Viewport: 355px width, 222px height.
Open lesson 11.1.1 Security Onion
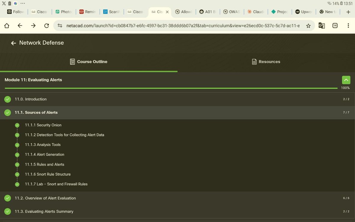pos(43,125)
